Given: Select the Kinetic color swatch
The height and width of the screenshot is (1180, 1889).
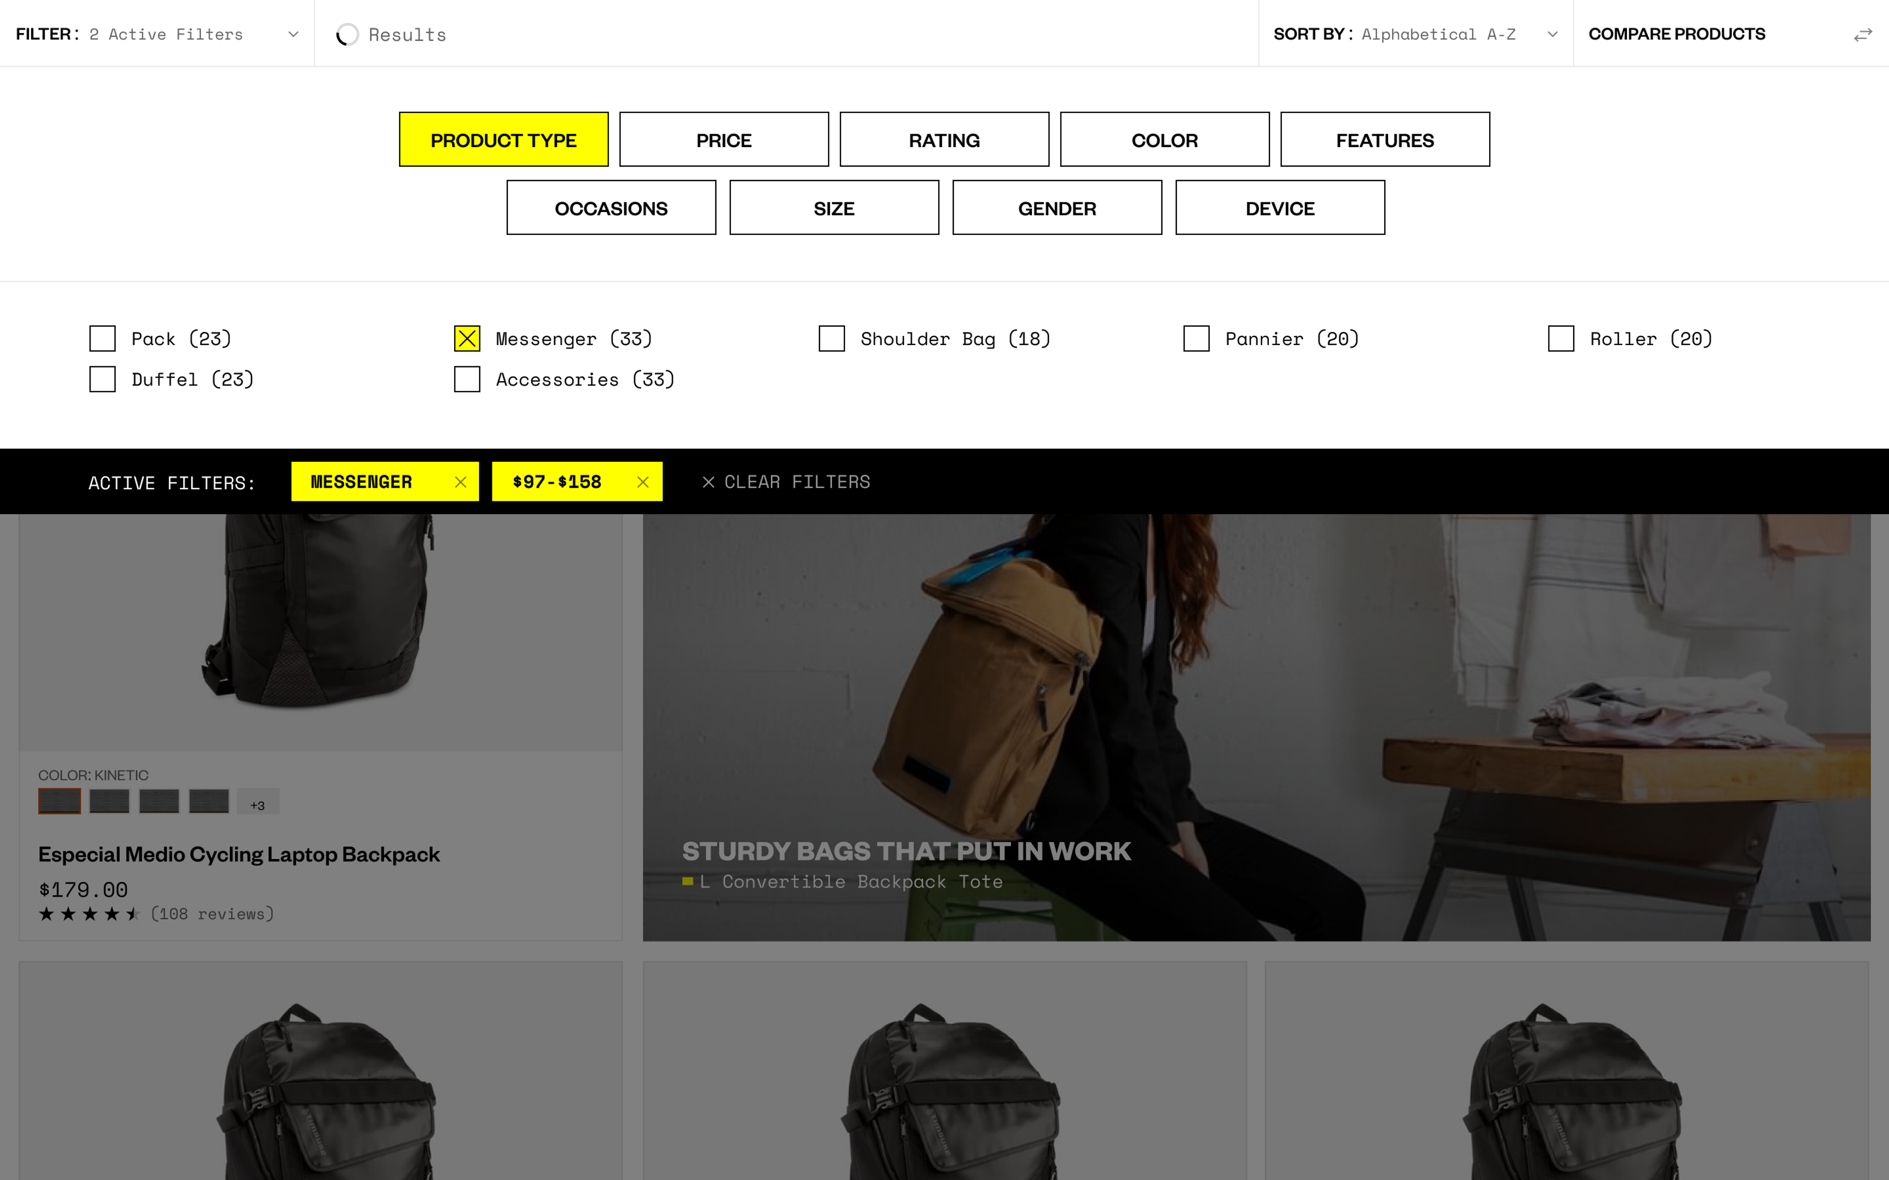Looking at the screenshot, I should tap(60, 801).
